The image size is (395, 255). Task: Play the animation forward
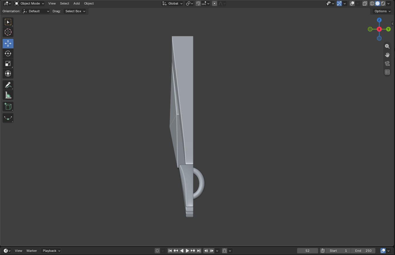pos(187,251)
